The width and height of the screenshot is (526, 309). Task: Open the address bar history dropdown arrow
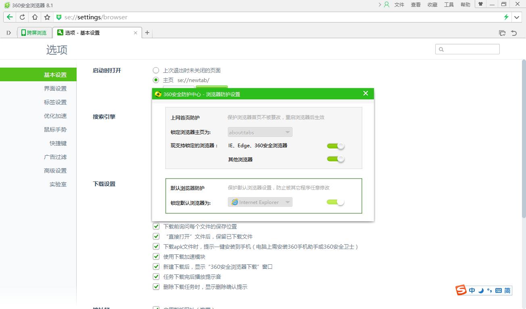coord(517,17)
